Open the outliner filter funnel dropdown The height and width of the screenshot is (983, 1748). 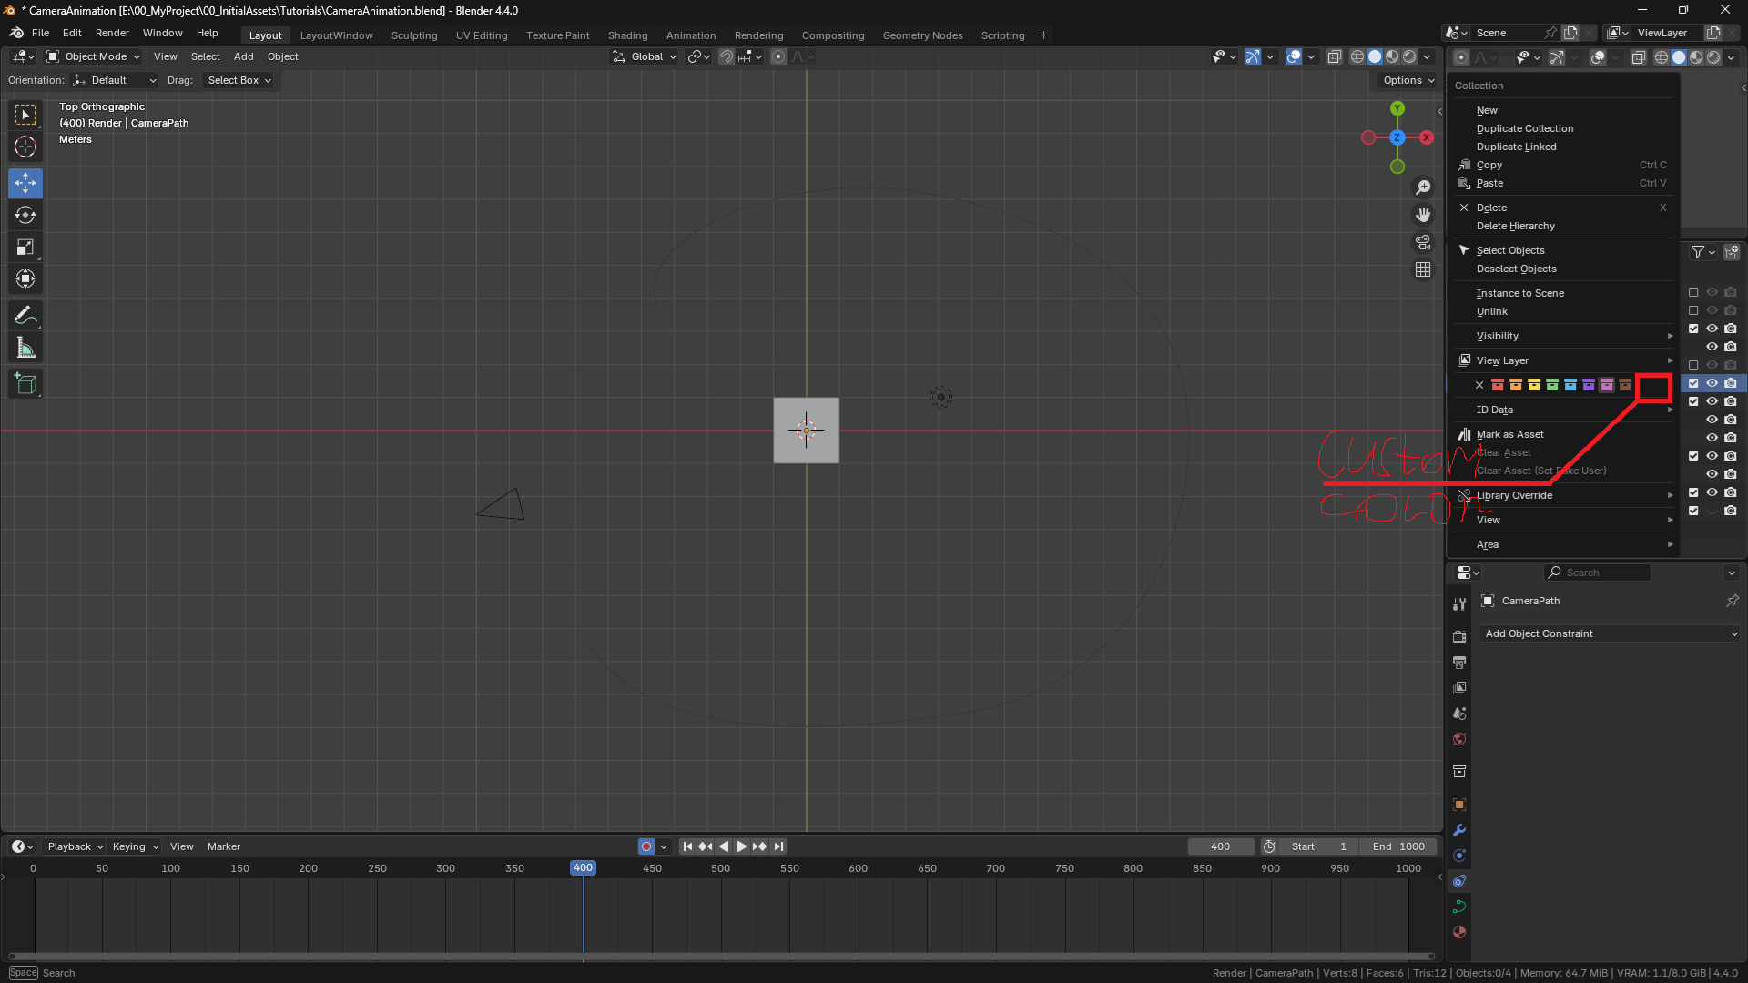1702,252
